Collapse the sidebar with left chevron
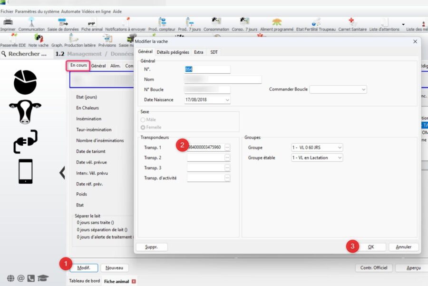Image resolution: width=428 pixels, height=286 pixels. (62, 172)
